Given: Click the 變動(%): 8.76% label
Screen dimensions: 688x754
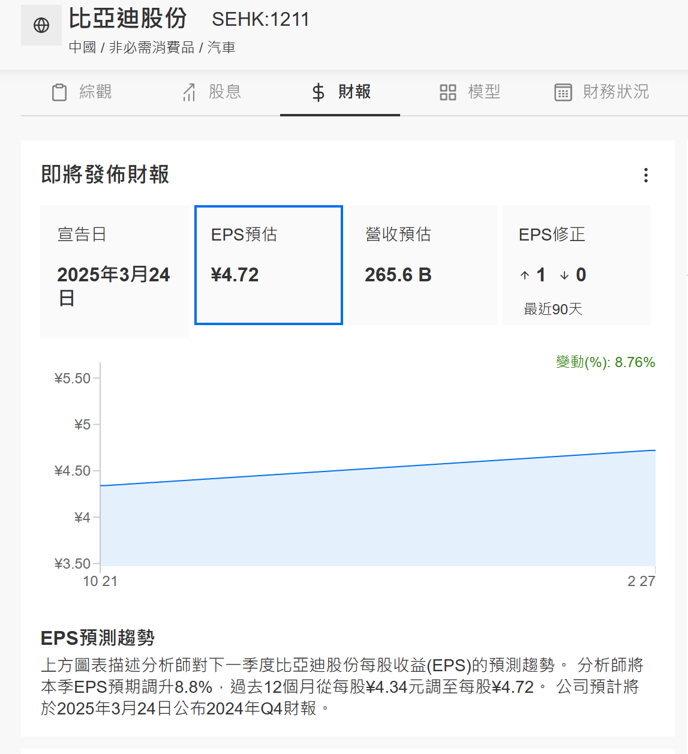Looking at the screenshot, I should pos(605,362).
